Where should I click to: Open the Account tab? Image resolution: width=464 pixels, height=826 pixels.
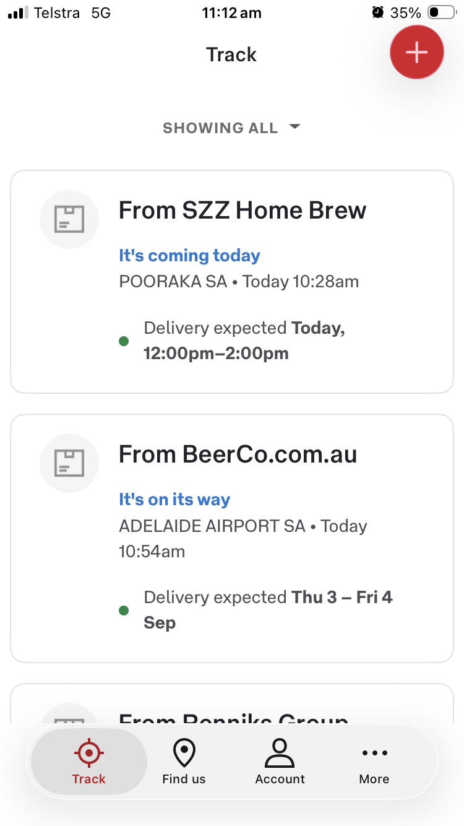(280, 762)
